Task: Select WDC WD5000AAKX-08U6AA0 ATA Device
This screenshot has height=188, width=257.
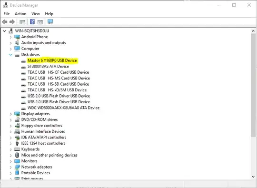Action: pos(63,108)
